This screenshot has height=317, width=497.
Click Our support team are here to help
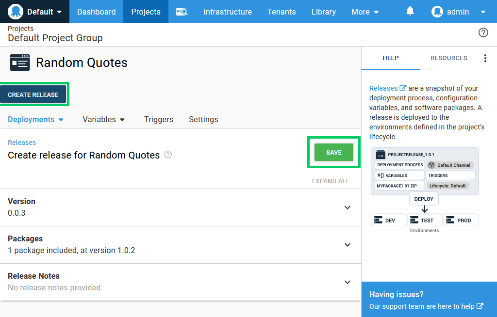point(426,306)
